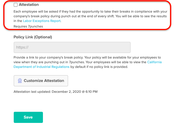
Task: Click the Save button
Action: pos(28,117)
